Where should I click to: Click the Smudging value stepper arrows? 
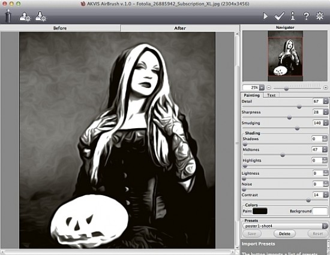tap(326, 123)
